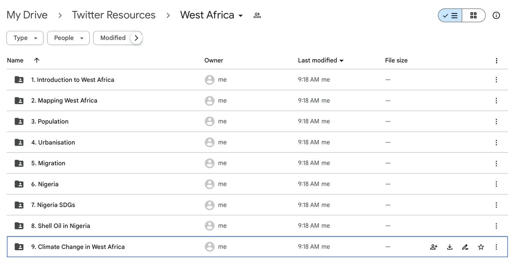Select the 5. Migration folder
Viewport: 515px width, 263px height.
257,163
